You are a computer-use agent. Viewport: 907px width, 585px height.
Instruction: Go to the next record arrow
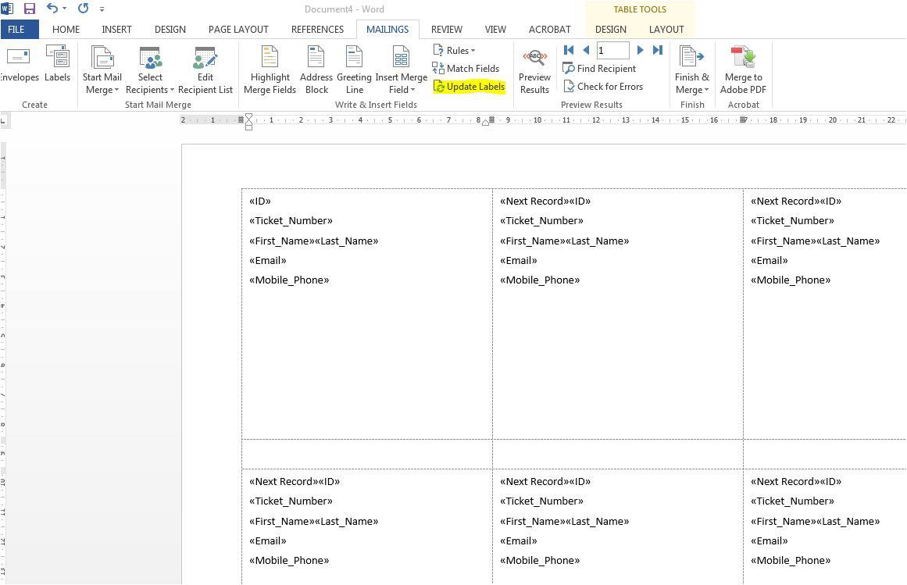click(x=640, y=50)
